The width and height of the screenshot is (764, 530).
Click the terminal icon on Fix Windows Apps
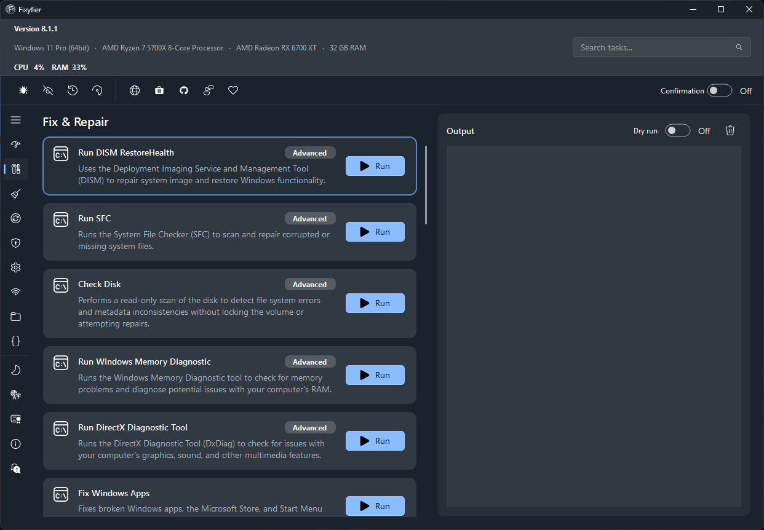61,494
